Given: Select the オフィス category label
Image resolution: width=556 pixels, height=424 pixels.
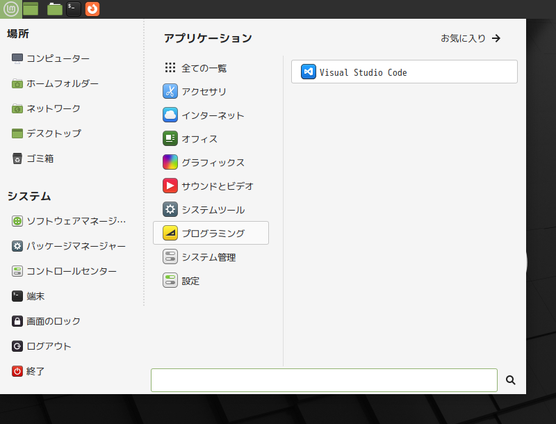Looking at the screenshot, I should pyautogui.click(x=199, y=139).
